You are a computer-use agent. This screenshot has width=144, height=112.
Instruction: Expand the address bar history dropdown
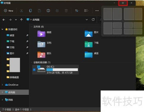87,20
